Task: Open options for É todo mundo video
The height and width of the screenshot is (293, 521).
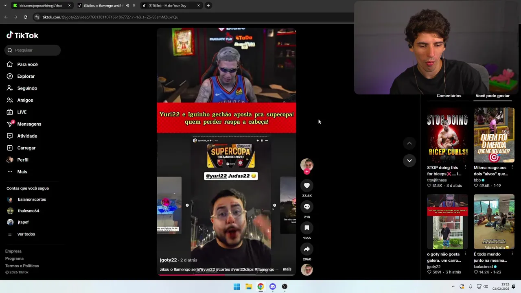Action: coord(512,254)
